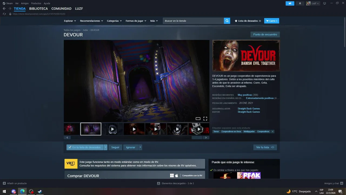The height and width of the screenshot is (195, 346).
Task: Expand more tags with the plus button
Action: (x=273, y=132)
